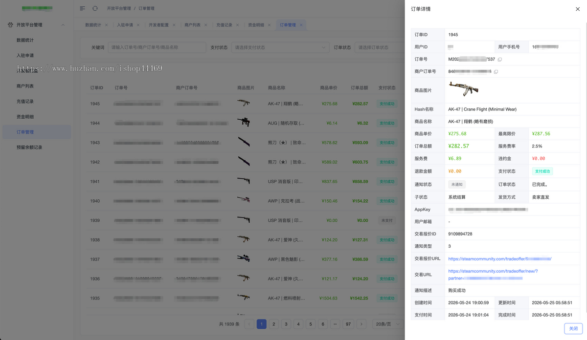Open the 订单状态 filter dropdown
This screenshot has width=587, height=340.
[x=379, y=47]
